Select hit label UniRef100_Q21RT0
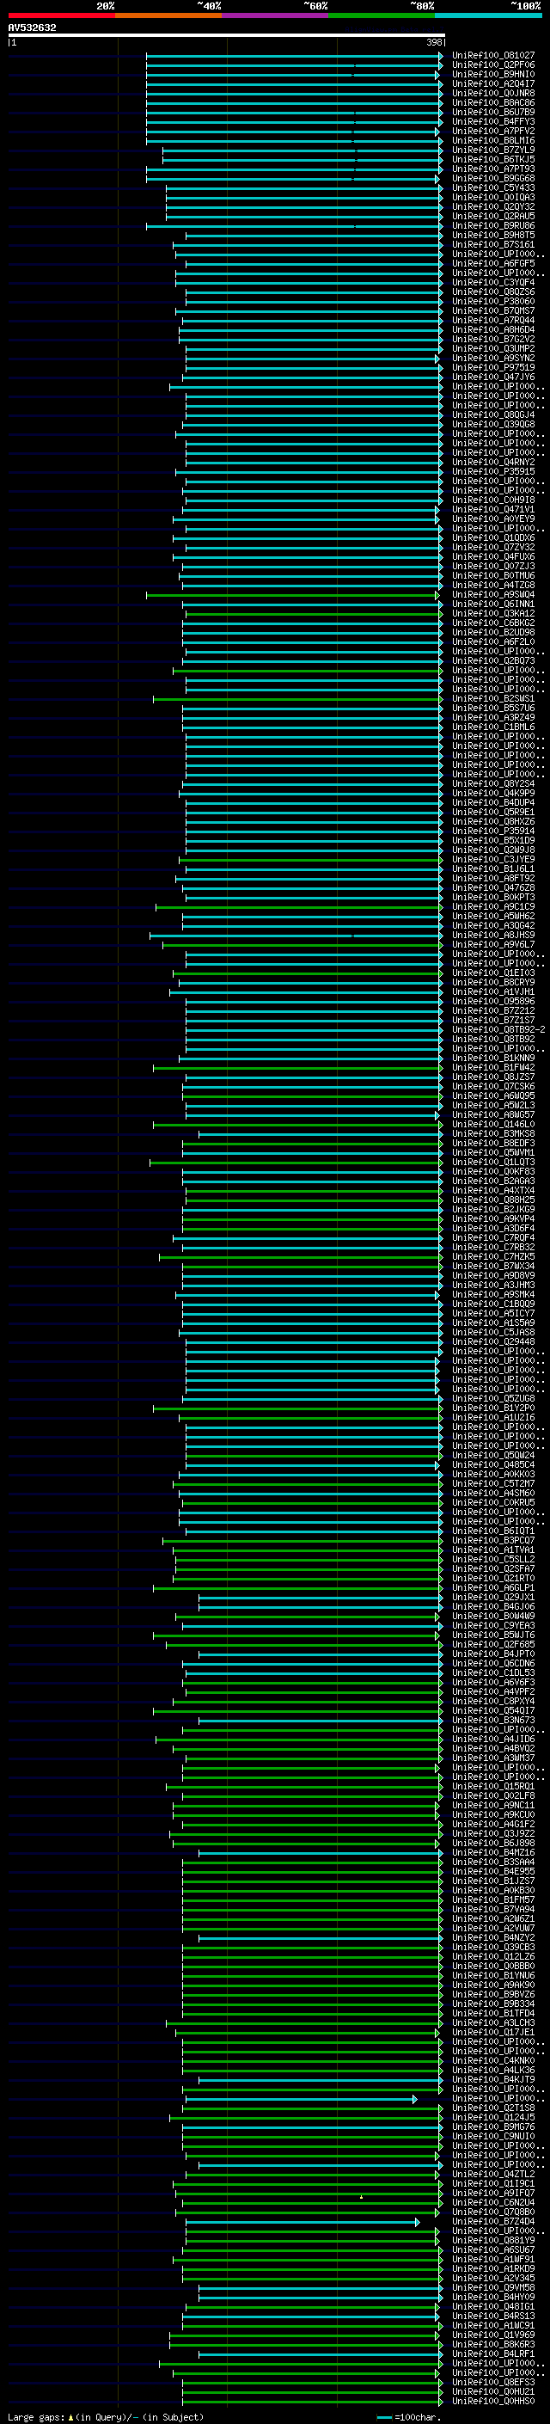Screen dimensions: 550x2424 pyautogui.click(x=493, y=1578)
